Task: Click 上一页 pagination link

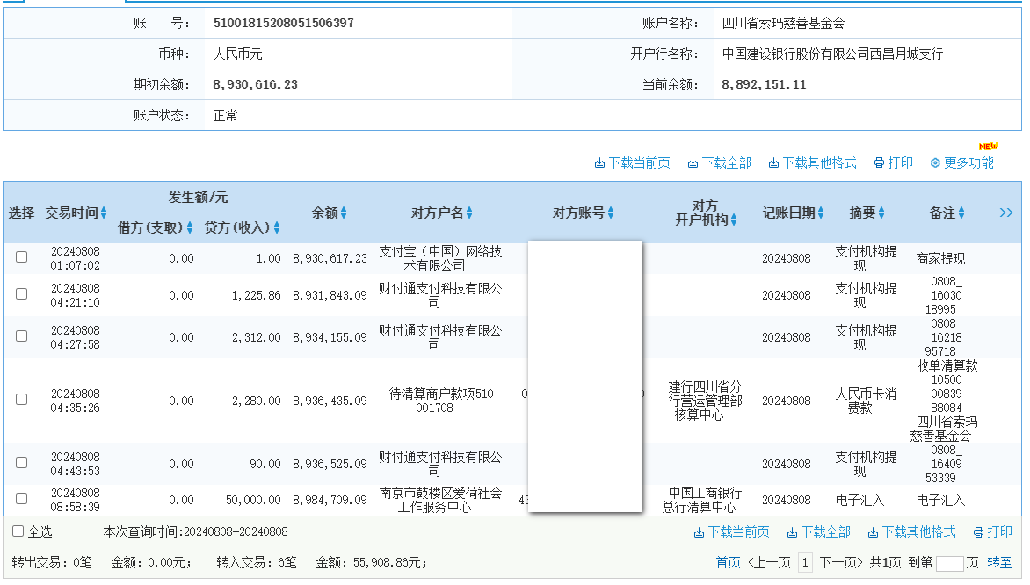Action: (769, 563)
